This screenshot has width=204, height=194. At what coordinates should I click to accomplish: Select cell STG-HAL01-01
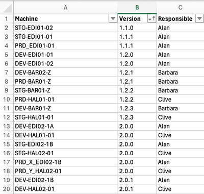pyautogui.click(x=66, y=117)
